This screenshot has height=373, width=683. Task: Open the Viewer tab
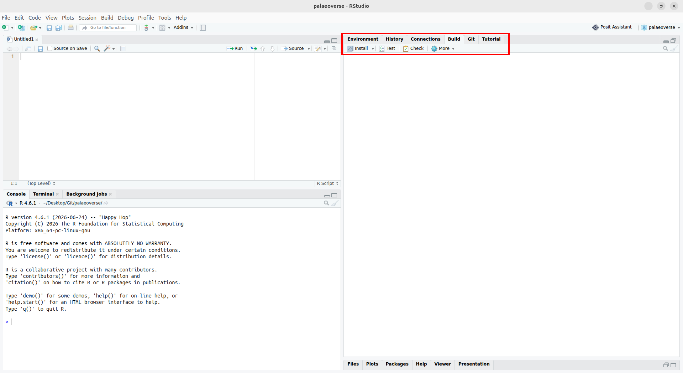point(442,364)
